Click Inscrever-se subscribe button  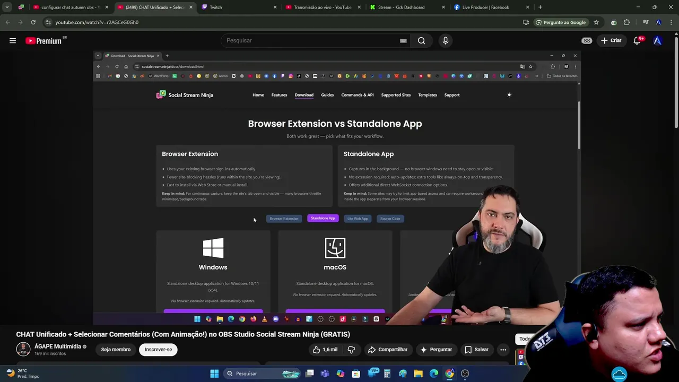(x=158, y=350)
